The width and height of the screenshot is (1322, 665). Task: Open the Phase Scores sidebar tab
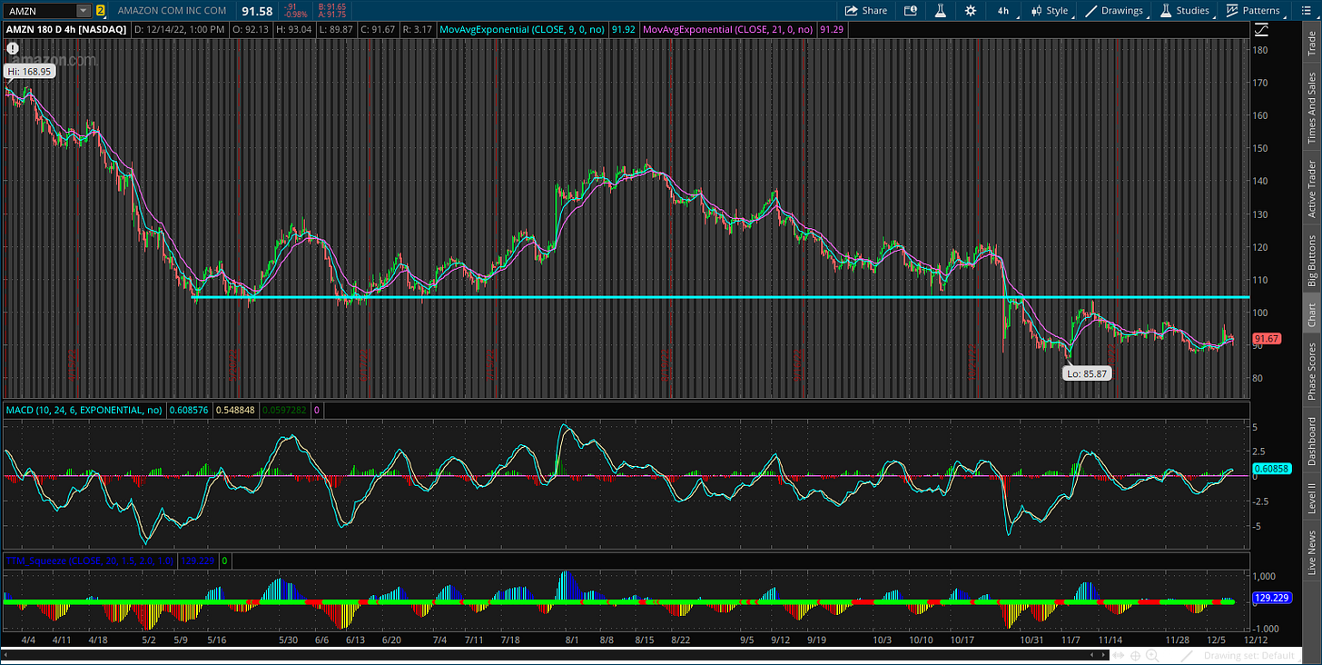1312,372
